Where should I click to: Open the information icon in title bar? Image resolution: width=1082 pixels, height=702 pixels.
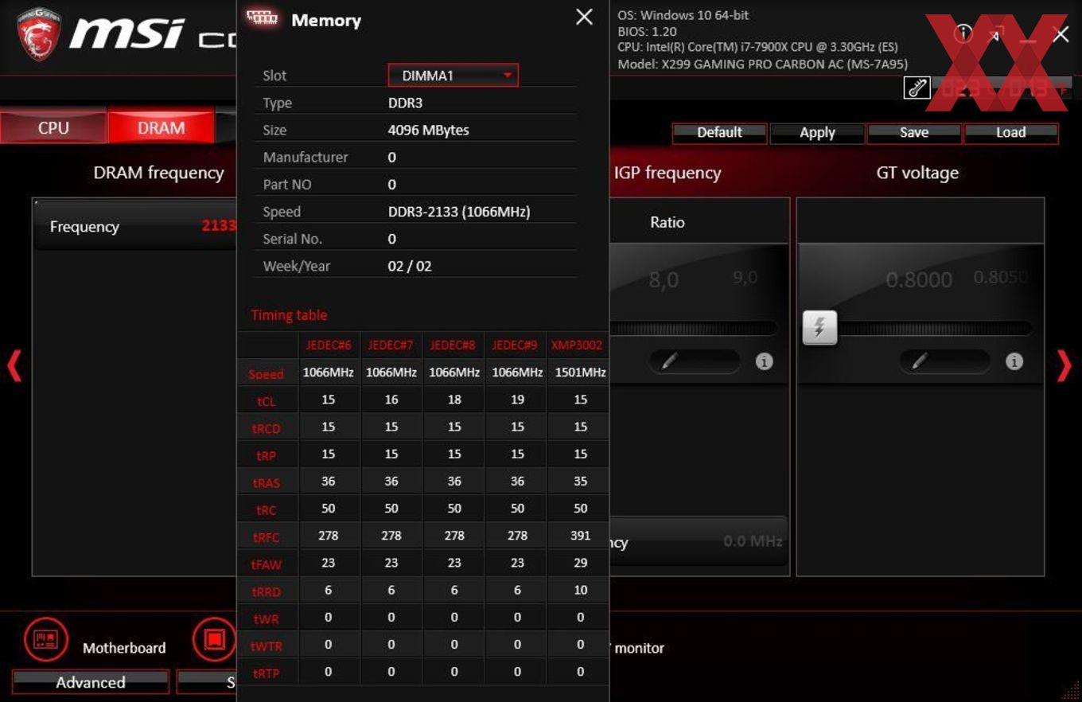coord(964,33)
